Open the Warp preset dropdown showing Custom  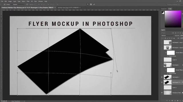(18, 5)
